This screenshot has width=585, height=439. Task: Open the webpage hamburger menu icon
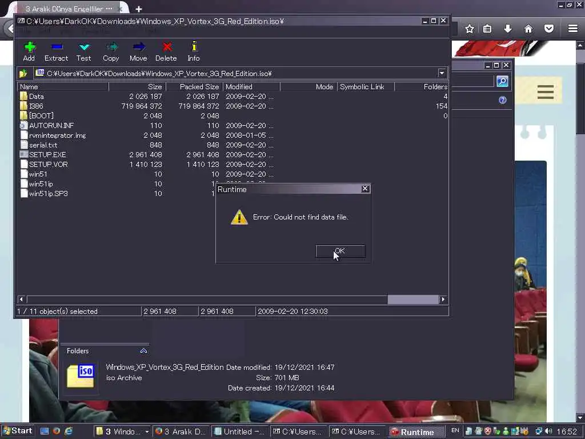click(546, 92)
